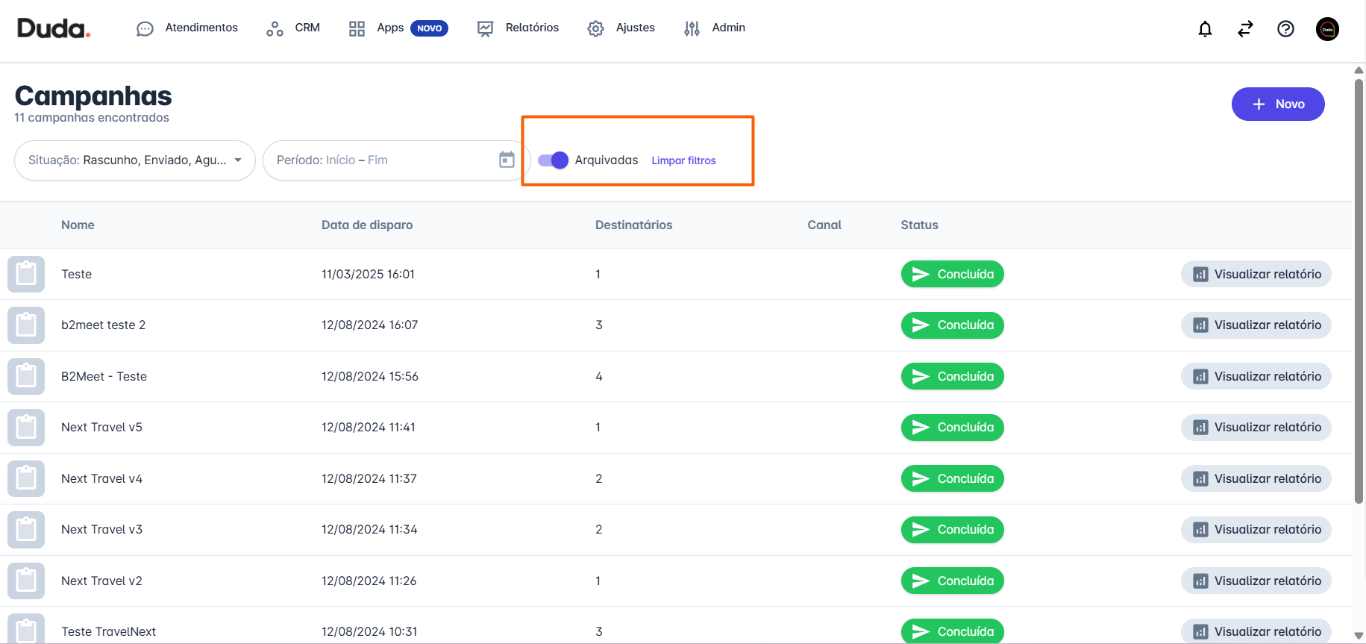Open the Atendimentos menu

point(187,28)
